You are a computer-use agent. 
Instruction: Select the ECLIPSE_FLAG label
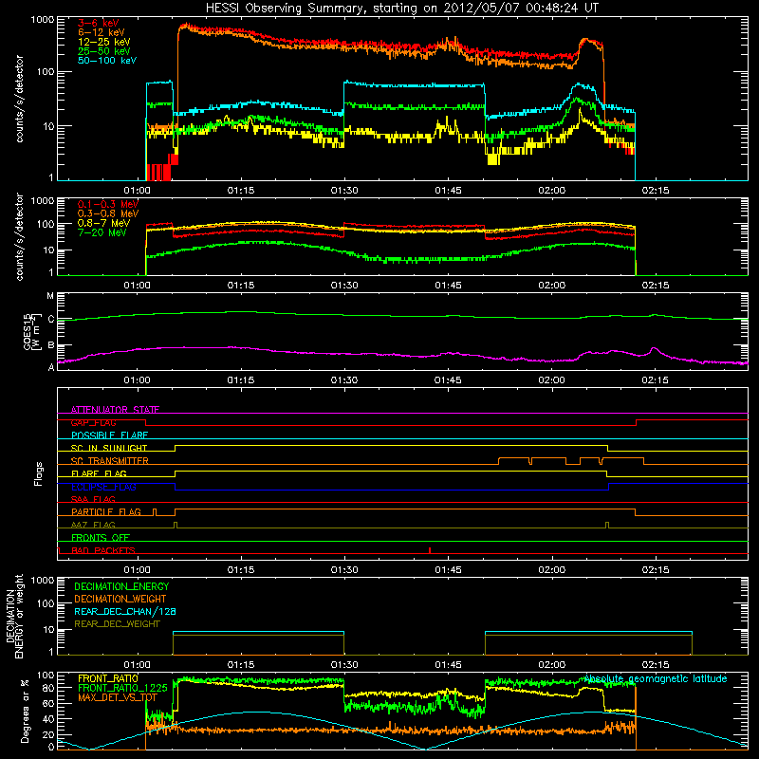103,487
